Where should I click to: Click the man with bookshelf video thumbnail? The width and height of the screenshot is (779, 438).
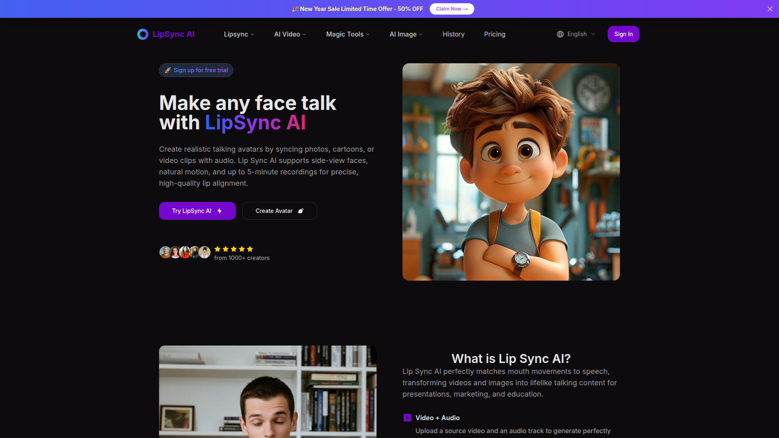pos(268,392)
